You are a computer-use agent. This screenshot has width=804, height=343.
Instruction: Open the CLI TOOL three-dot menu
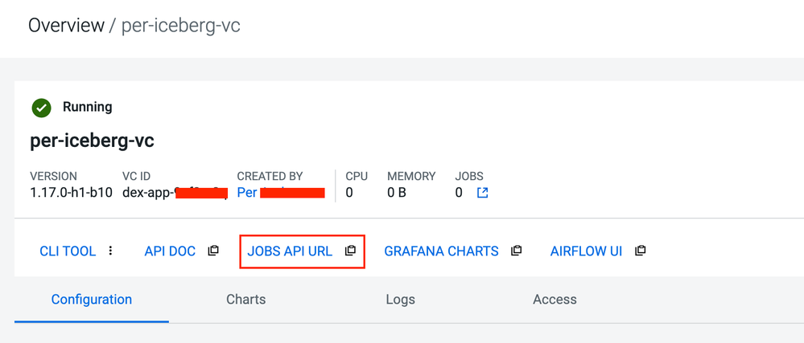click(111, 251)
